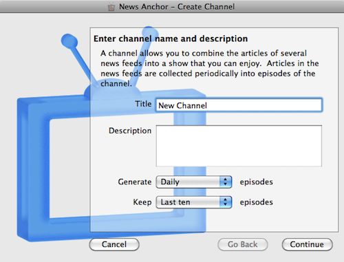The image size is (344, 262).
Task: Click the 'Description' field label
Action: [x=130, y=131]
